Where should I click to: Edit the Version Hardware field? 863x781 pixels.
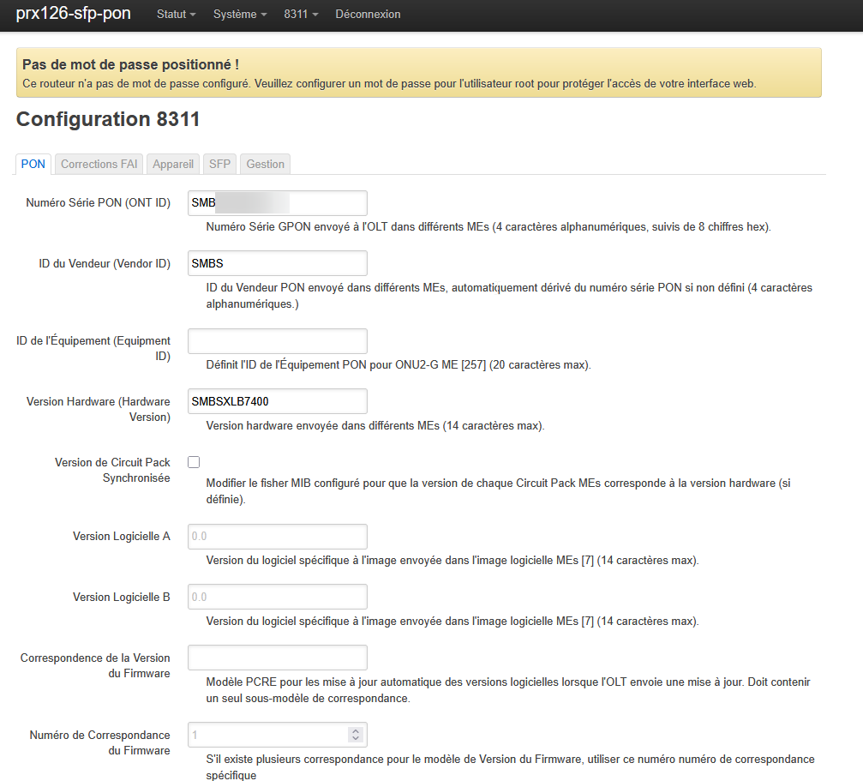point(277,401)
